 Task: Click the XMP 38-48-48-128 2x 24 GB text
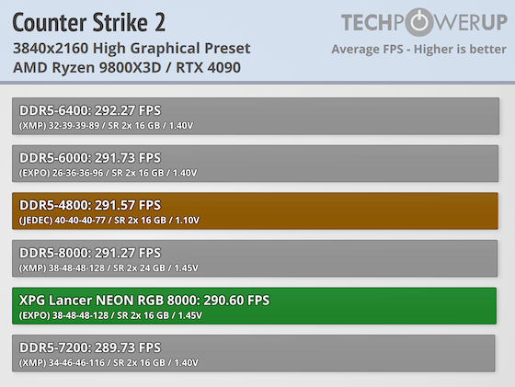pos(109,267)
